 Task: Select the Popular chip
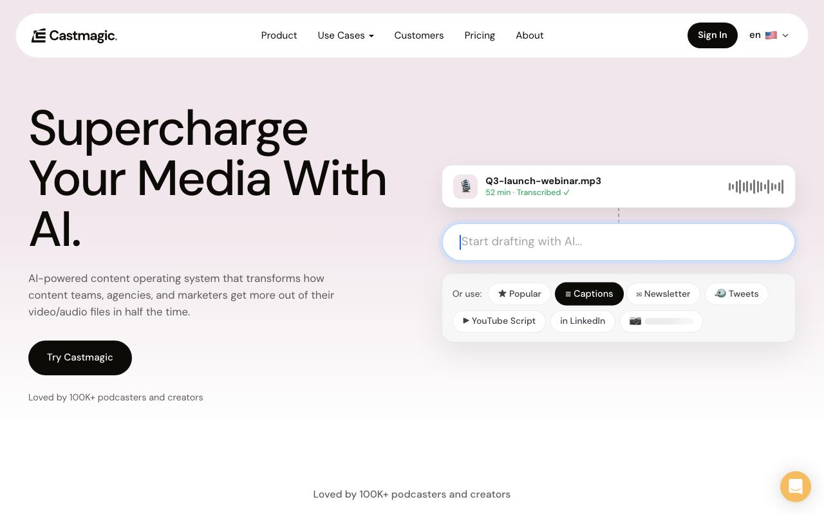520,294
